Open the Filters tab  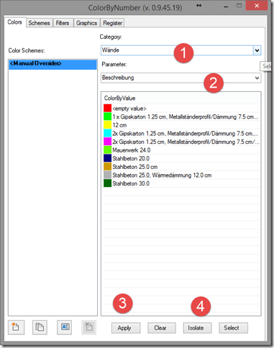63,23
